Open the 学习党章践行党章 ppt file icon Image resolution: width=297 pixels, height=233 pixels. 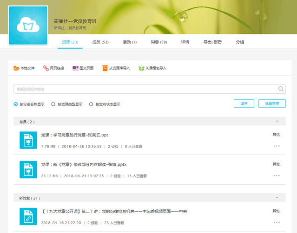click(28, 140)
